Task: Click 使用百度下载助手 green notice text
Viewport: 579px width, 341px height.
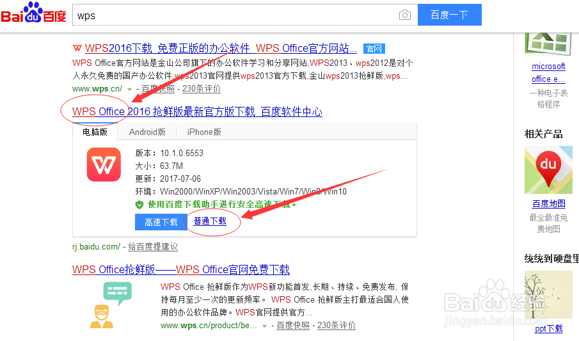Action: point(222,204)
